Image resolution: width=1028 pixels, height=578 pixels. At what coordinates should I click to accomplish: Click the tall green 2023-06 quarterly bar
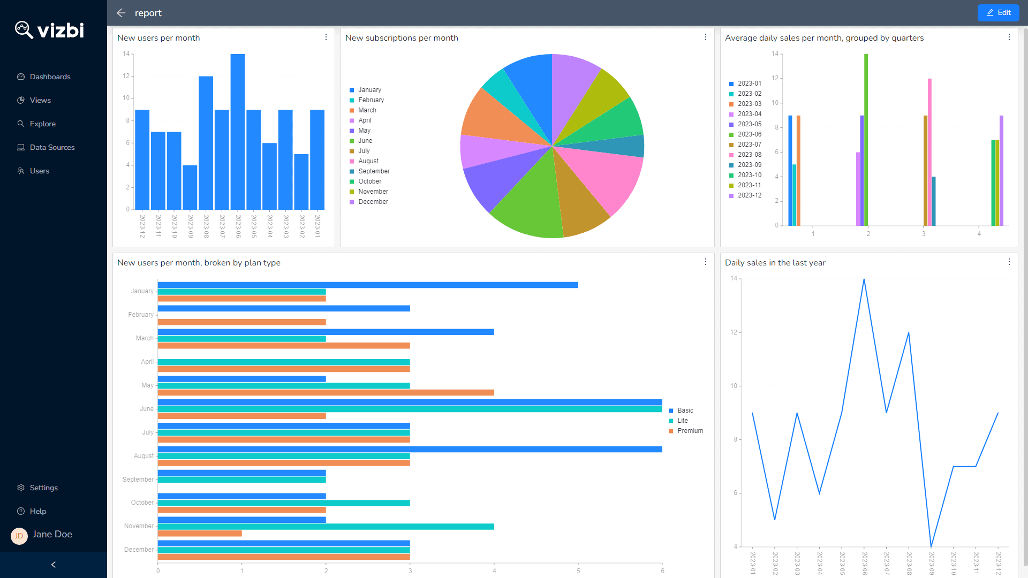pyautogui.click(x=866, y=140)
